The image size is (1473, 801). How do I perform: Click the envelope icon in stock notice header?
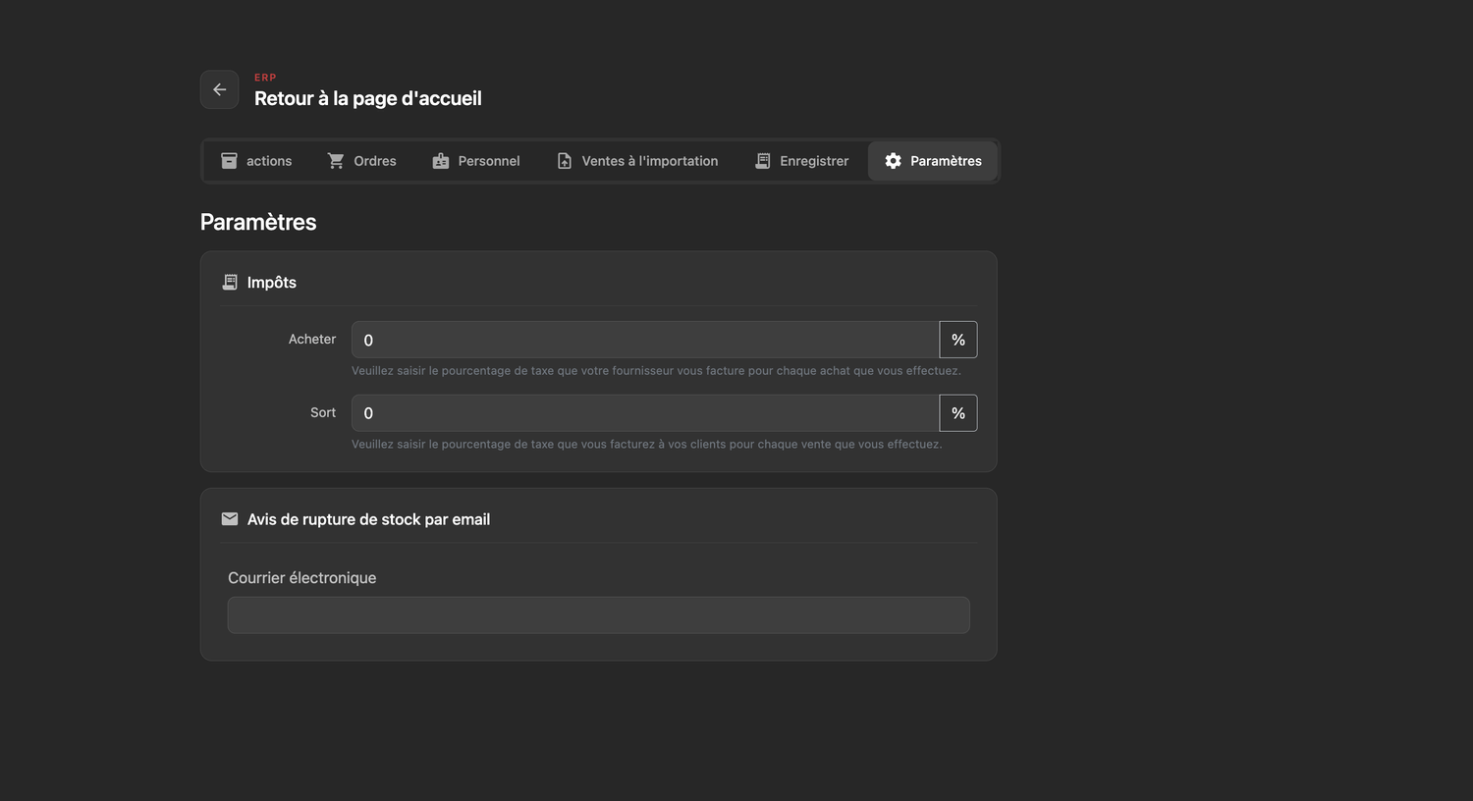(230, 519)
